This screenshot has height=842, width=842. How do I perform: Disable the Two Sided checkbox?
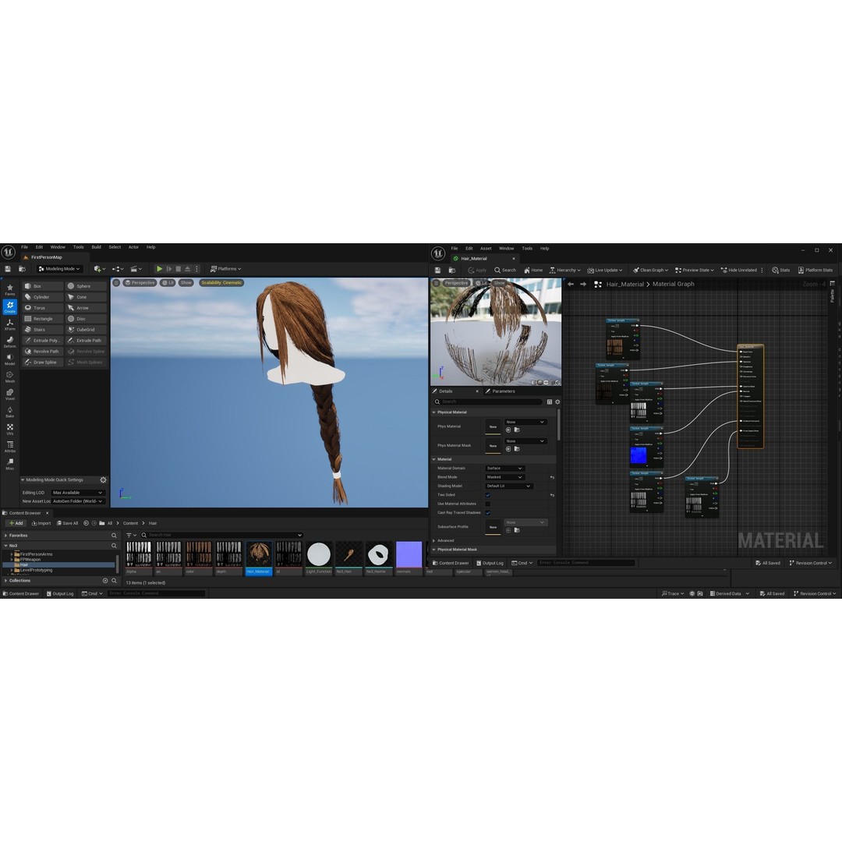pos(488,495)
